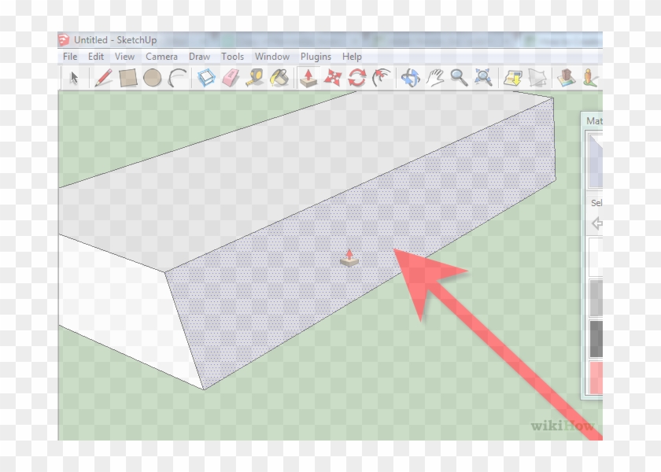The image size is (661, 472).
Task: Open the Paint Bucket tool
Action: point(280,77)
